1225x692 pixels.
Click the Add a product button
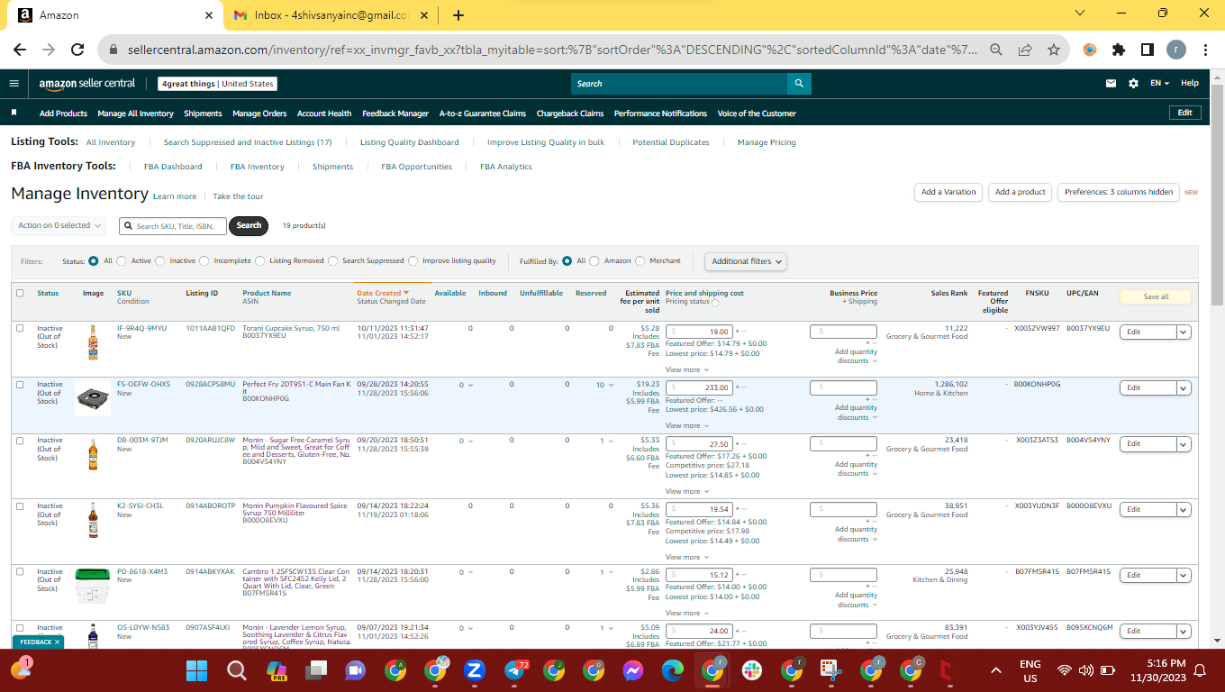[x=1021, y=192]
